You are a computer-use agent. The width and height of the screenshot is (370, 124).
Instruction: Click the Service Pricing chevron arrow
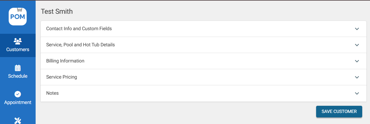[357, 77]
